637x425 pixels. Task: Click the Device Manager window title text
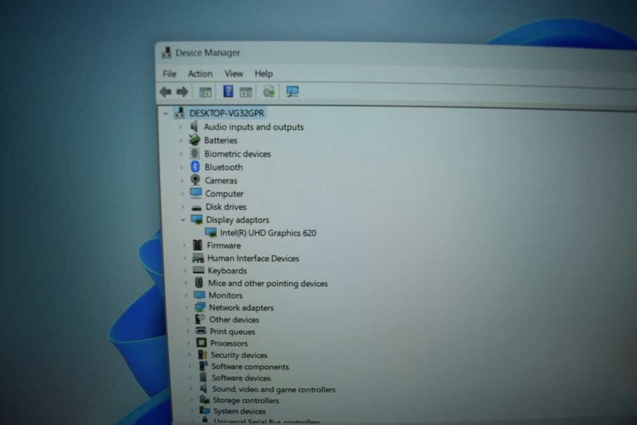208,53
